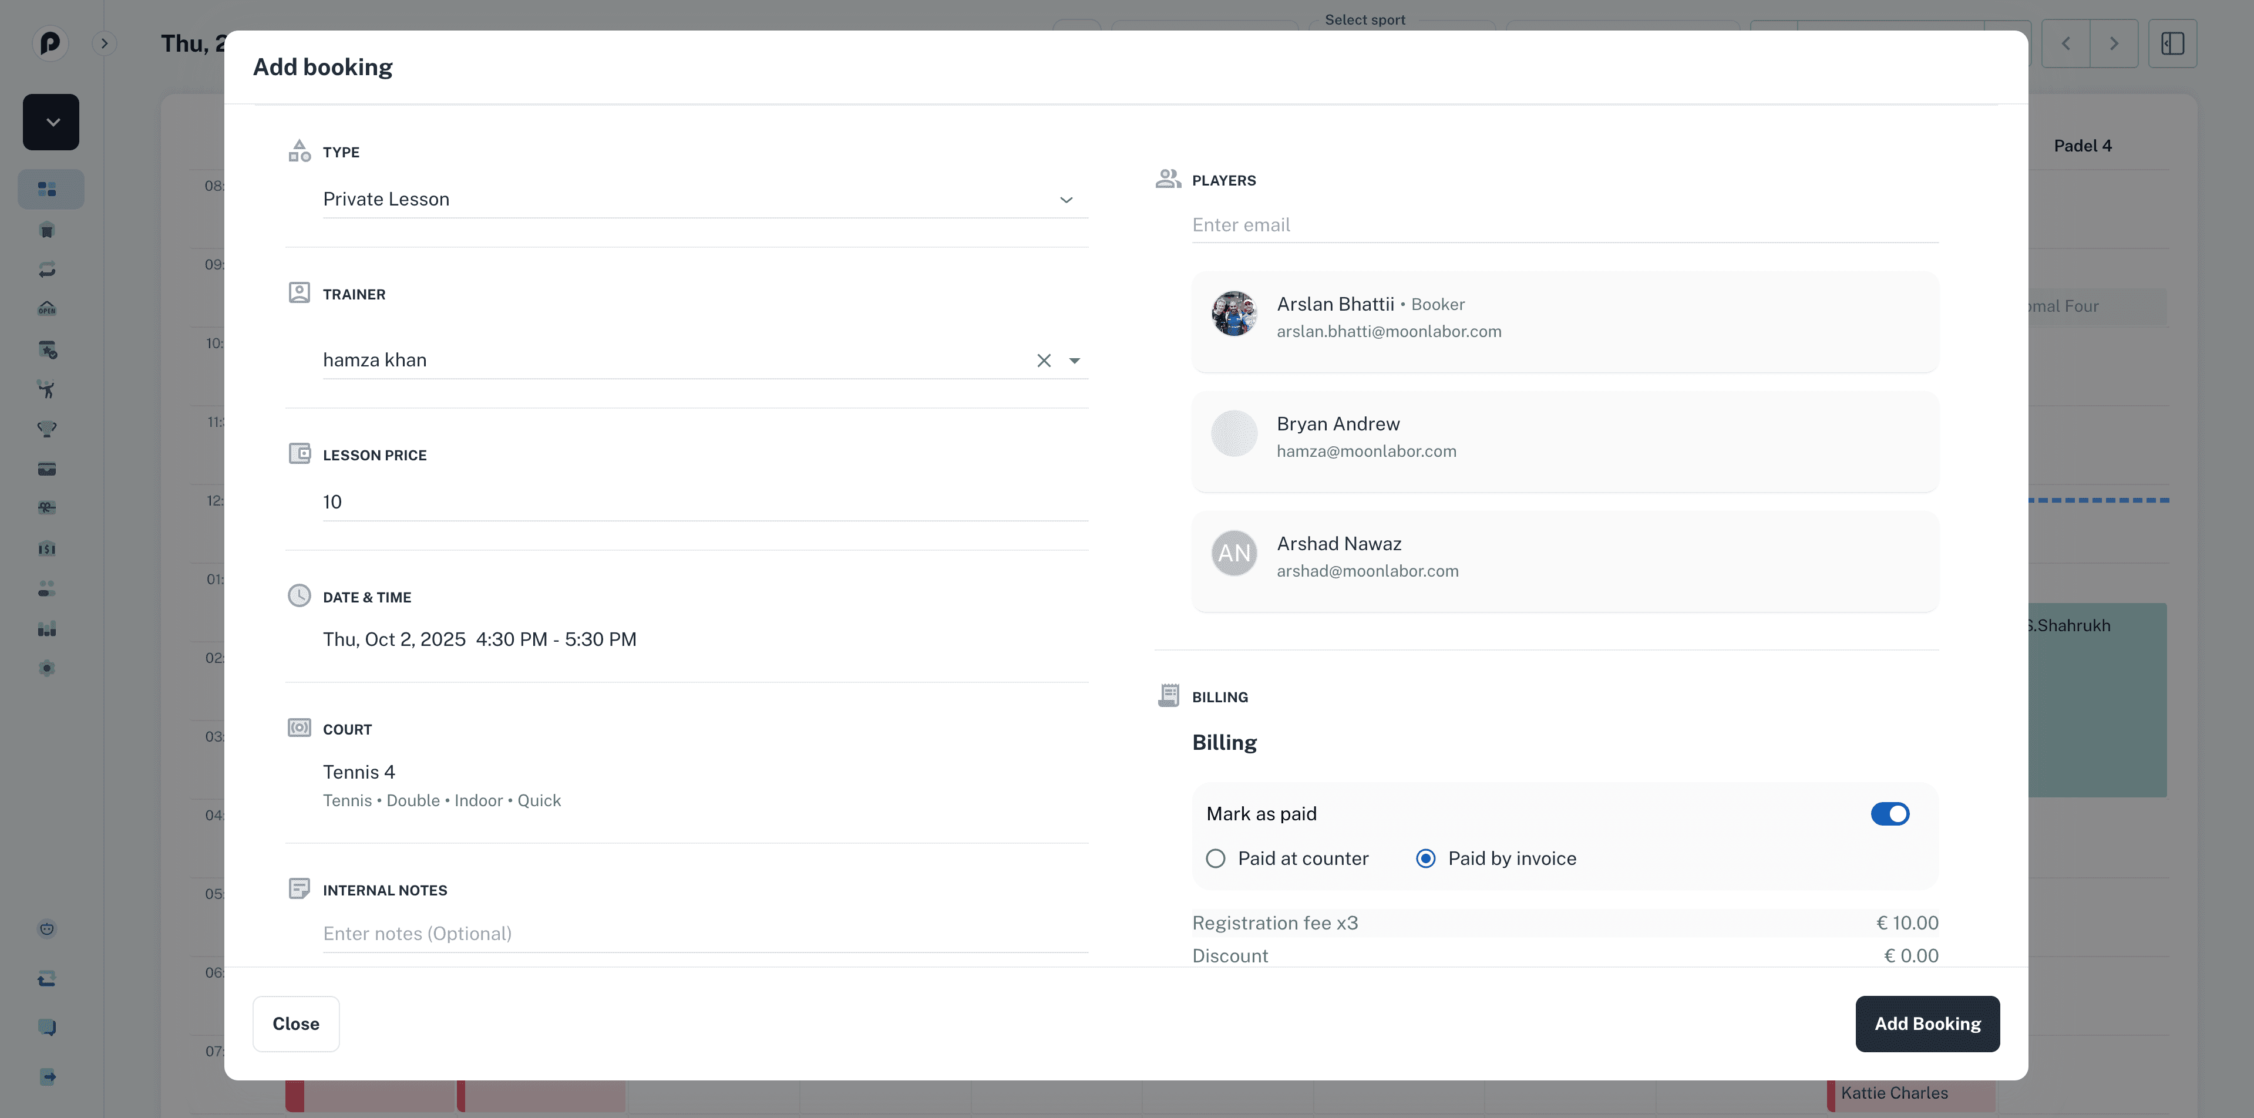2254x1118 pixels.
Task: Turn off the Mark as paid switch
Action: [x=1889, y=814]
